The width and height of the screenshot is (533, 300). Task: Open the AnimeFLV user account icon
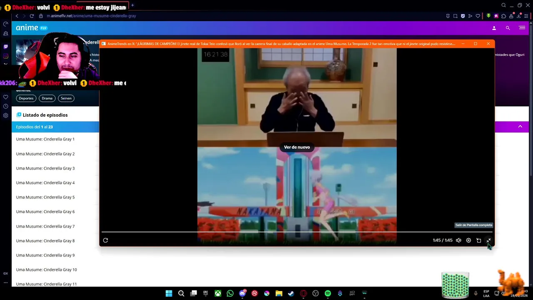coord(494,28)
